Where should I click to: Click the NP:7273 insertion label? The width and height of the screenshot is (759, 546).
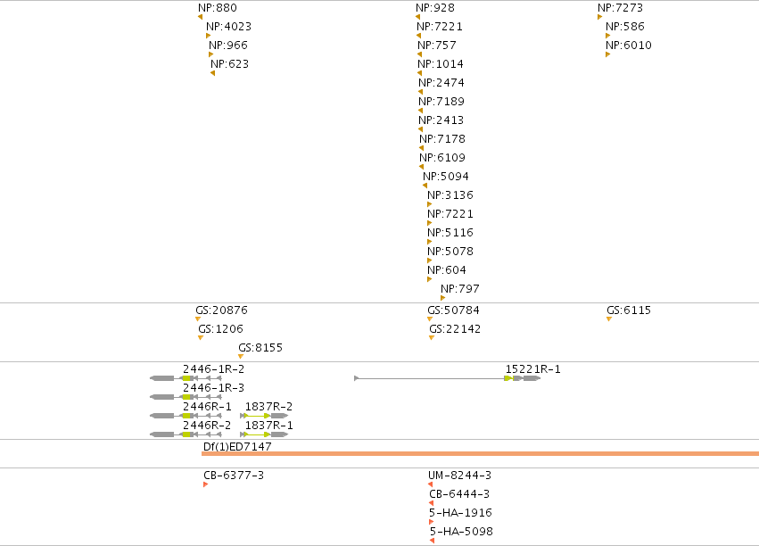point(620,8)
